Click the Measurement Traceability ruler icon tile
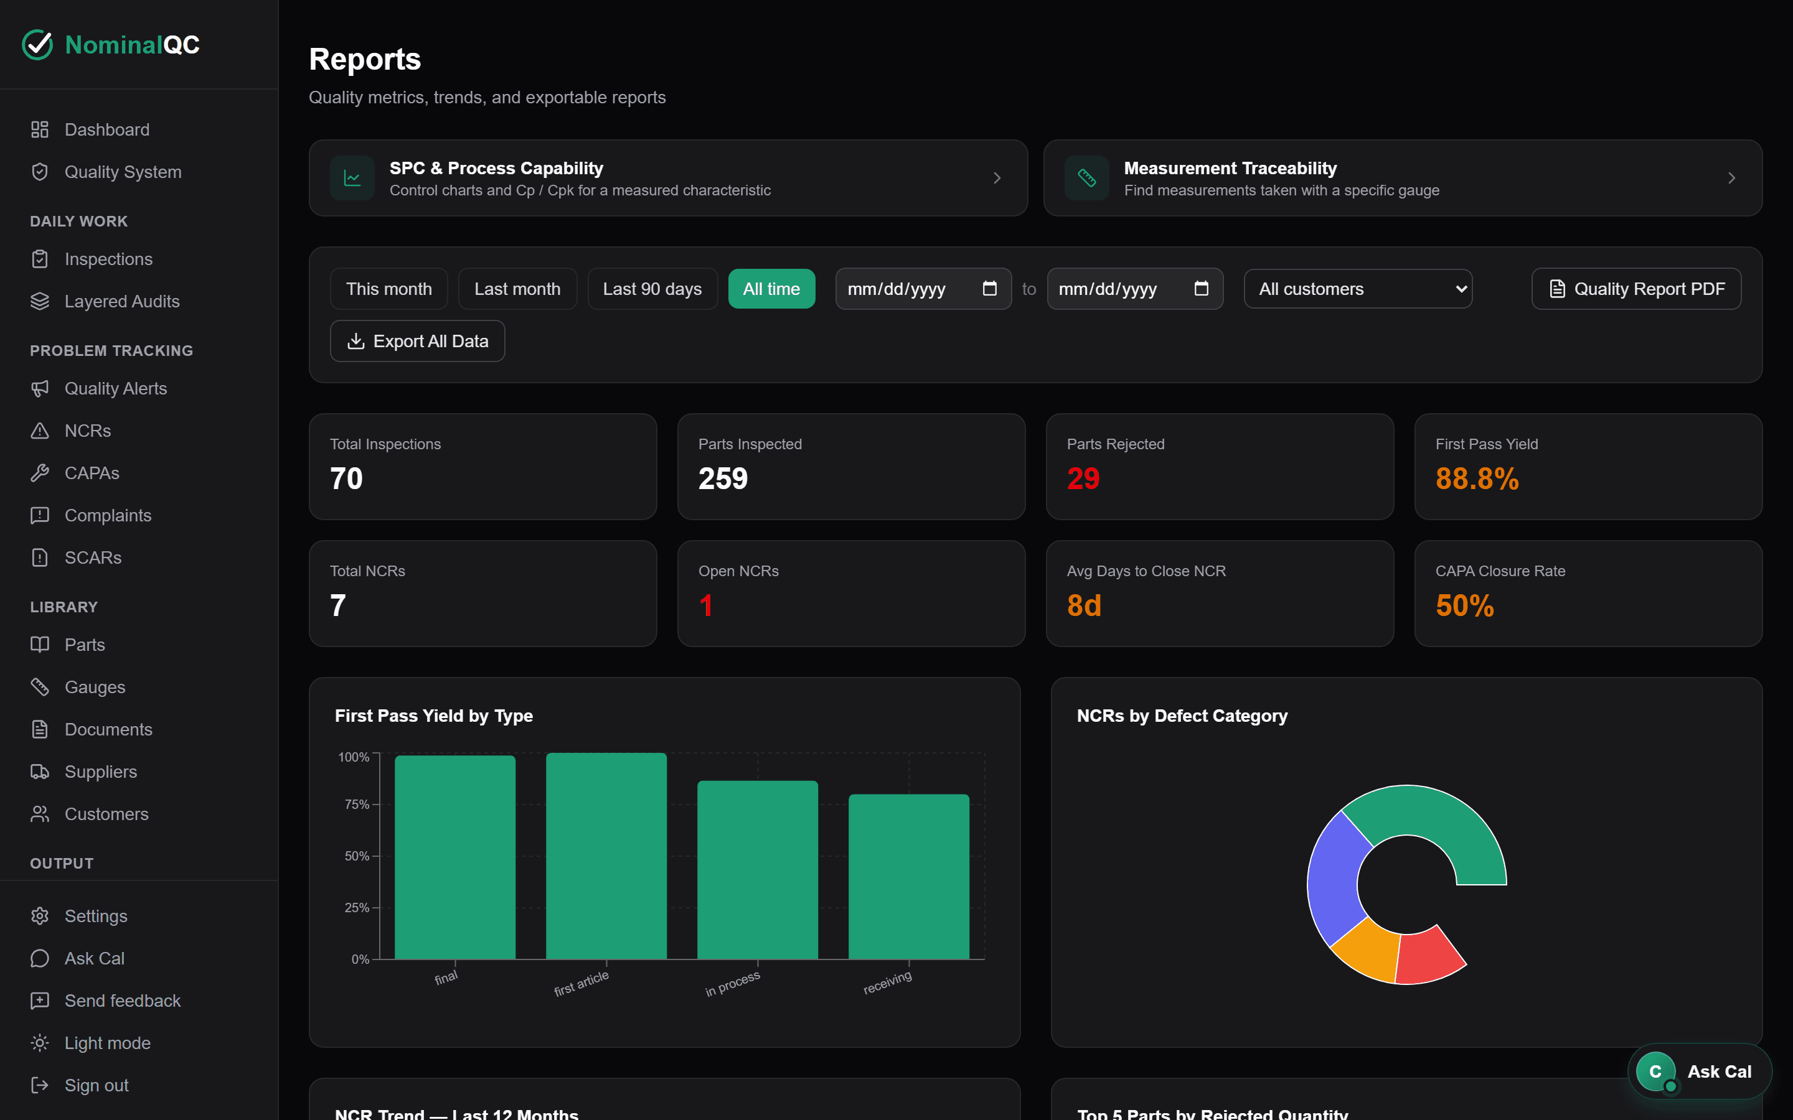Image resolution: width=1793 pixels, height=1120 pixels. tap(1087, 178)
